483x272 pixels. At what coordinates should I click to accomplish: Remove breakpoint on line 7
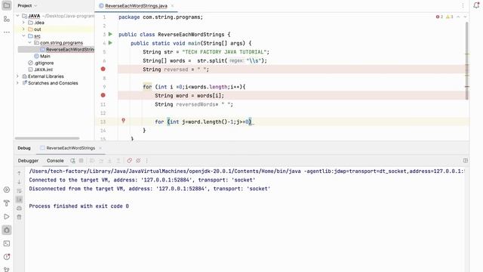(x=103, y=69)
